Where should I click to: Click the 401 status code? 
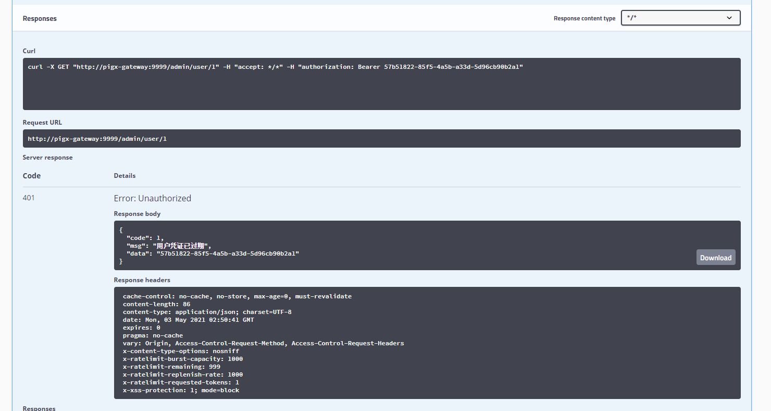coord(29,198)
